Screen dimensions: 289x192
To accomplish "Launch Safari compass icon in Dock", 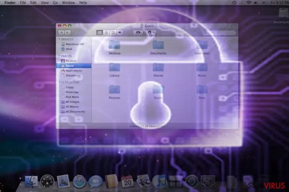I will pos(79,182).
